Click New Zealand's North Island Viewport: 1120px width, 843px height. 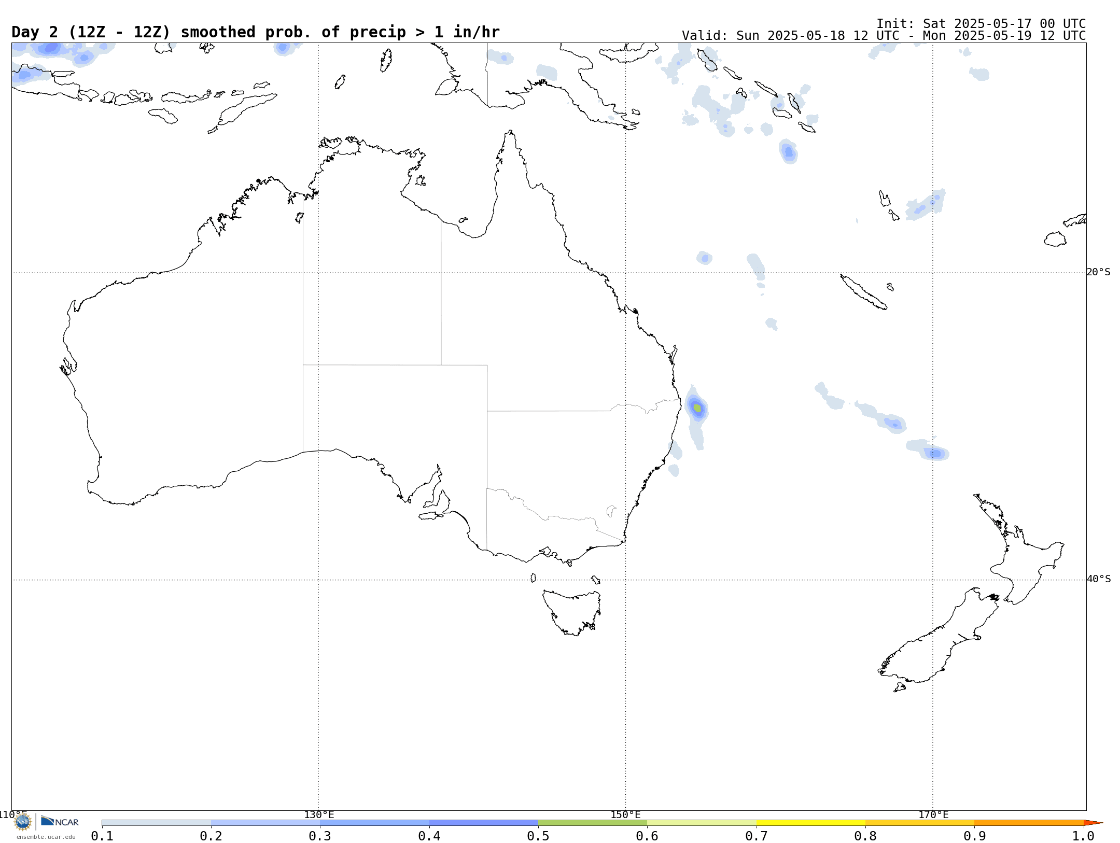(x=1019, y=550)
